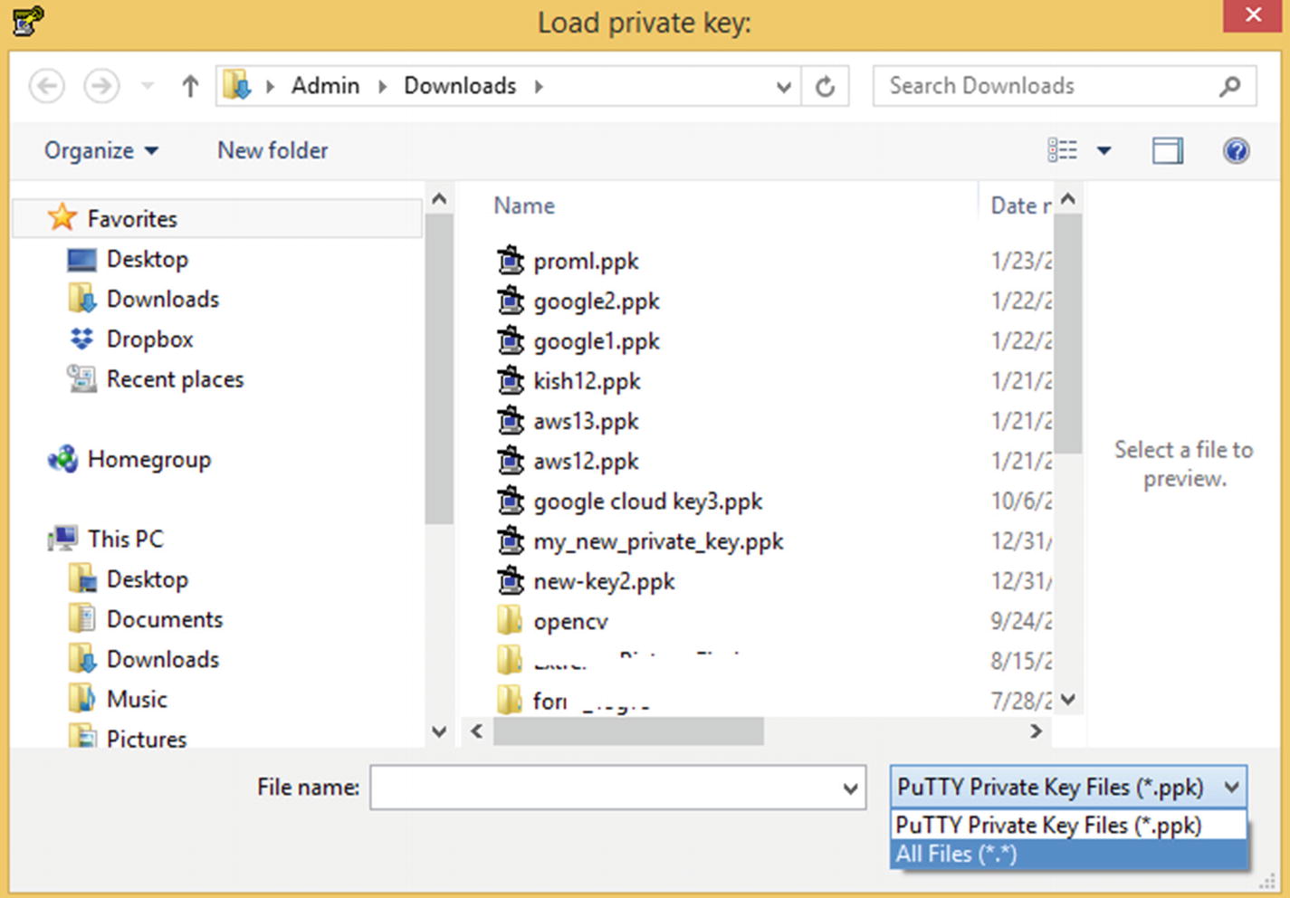1290x898 pixels.
Task: Select the my_new_private_key.ppk file
Action: pos(658,541)
